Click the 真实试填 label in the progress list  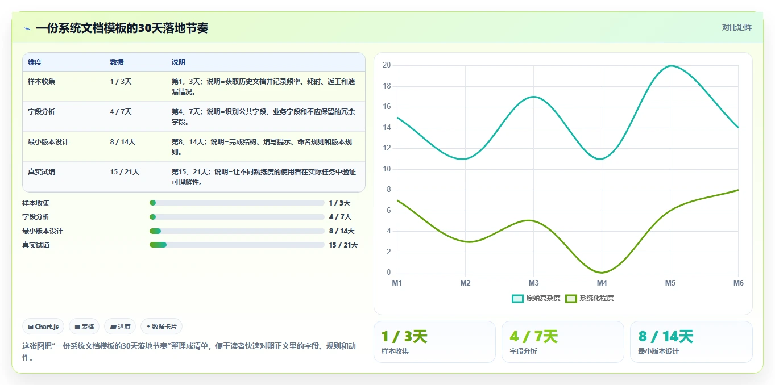click(x=36, y=245)
